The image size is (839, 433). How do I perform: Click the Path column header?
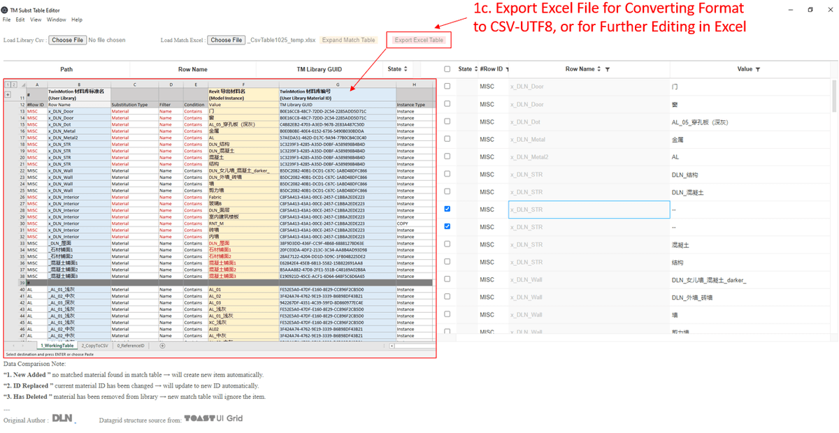point(66,69)
